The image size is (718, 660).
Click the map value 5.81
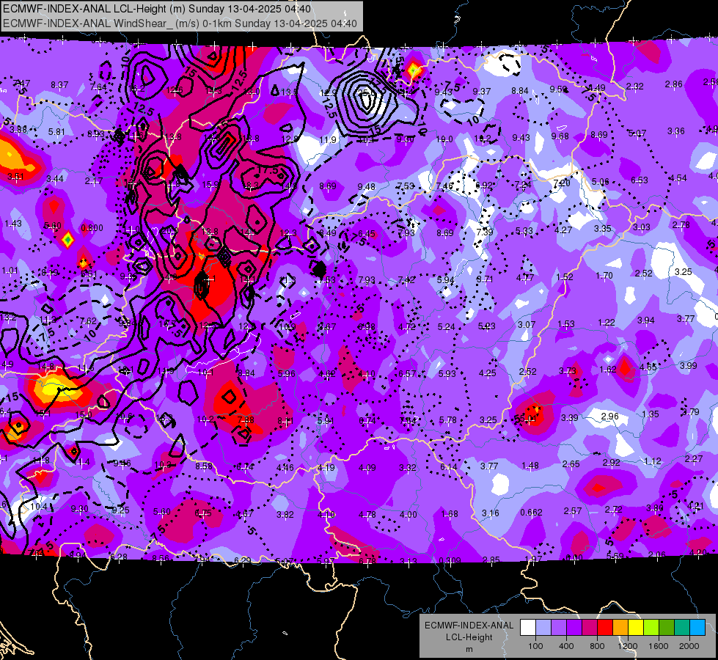click(56, 131)
